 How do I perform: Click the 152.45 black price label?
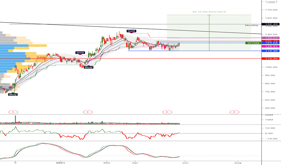click(x=271, y=24)
